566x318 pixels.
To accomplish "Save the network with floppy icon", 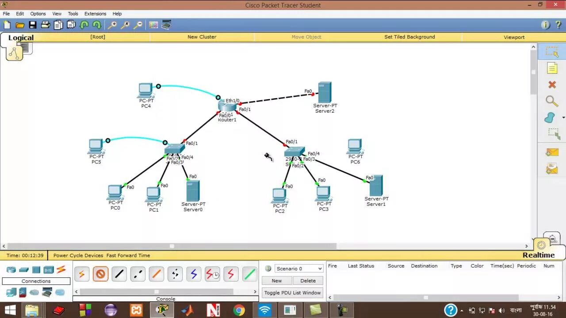I will (33, 25).
